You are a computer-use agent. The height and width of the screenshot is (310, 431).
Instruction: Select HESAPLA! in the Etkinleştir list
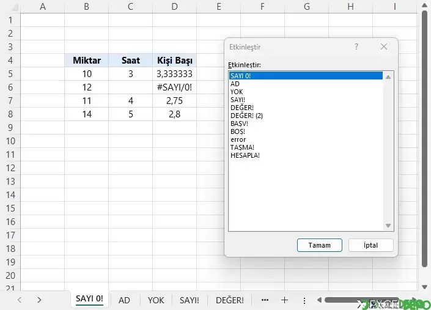pos(306,155)
